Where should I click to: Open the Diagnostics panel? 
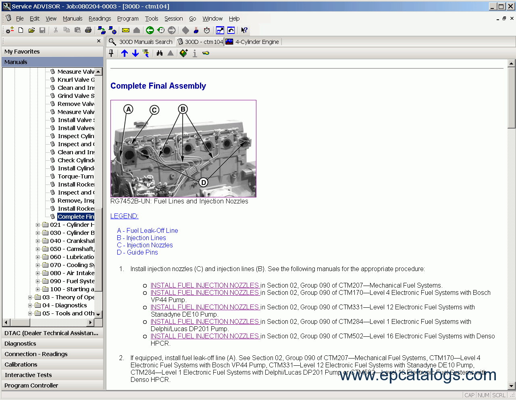point(52,344)
